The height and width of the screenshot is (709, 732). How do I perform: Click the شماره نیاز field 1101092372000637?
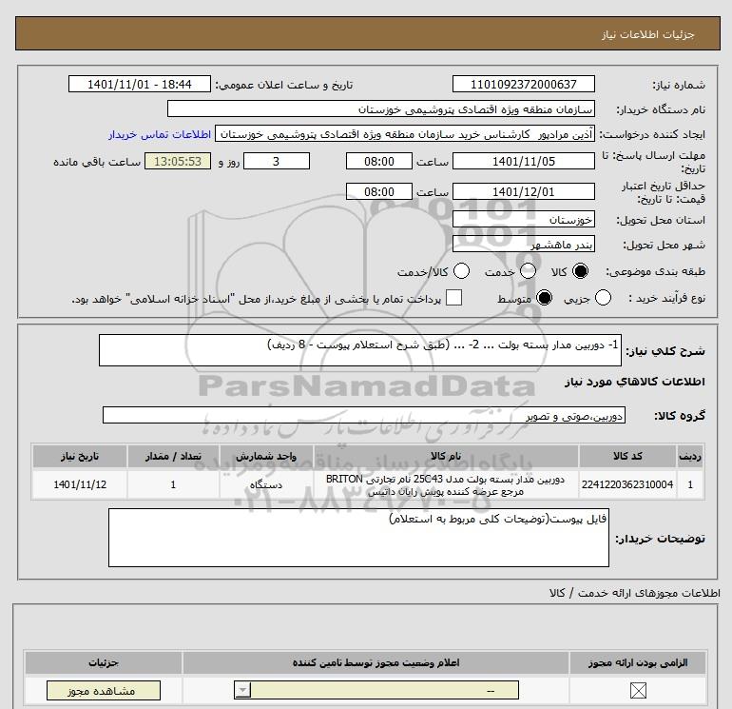click(523, 84)
